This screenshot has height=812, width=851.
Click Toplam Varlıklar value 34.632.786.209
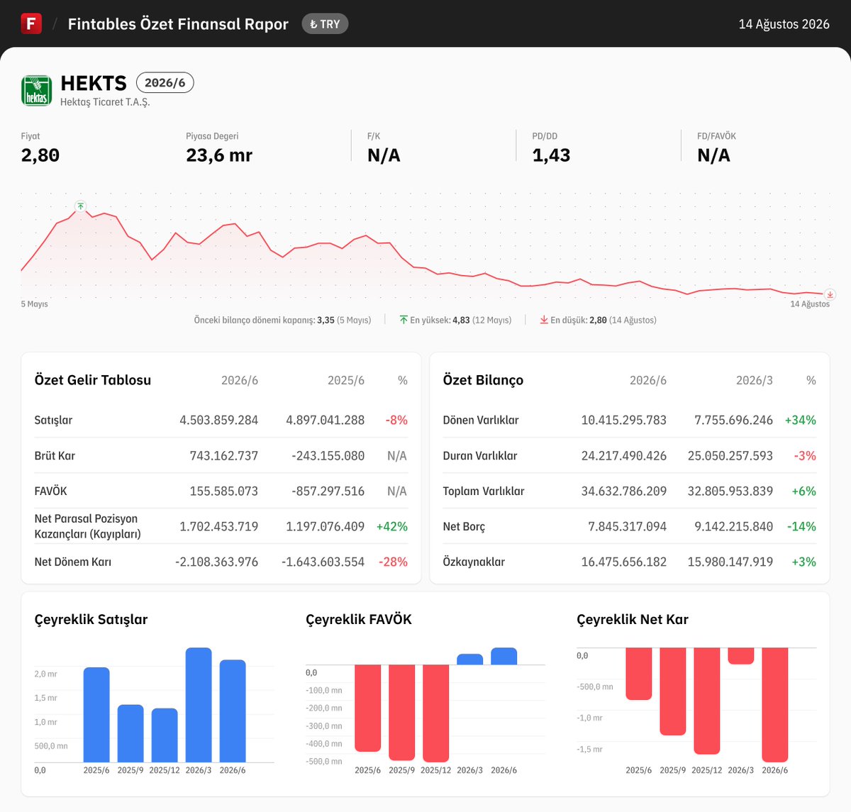coord(624,491)
